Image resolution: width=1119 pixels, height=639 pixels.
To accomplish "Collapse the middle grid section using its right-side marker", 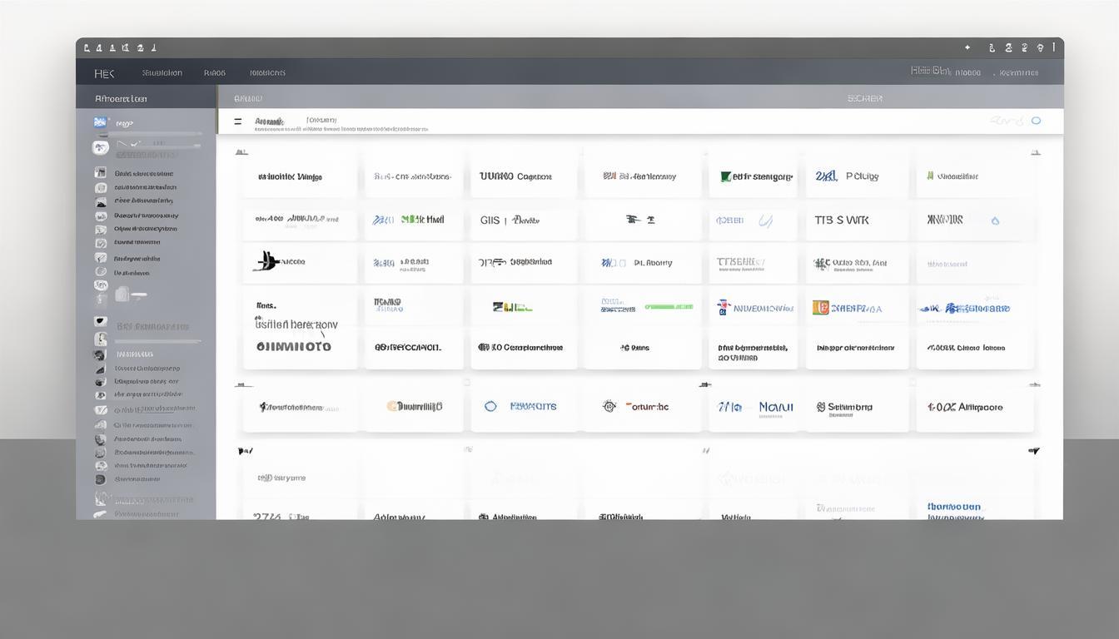I will (x=1034, y=385).
